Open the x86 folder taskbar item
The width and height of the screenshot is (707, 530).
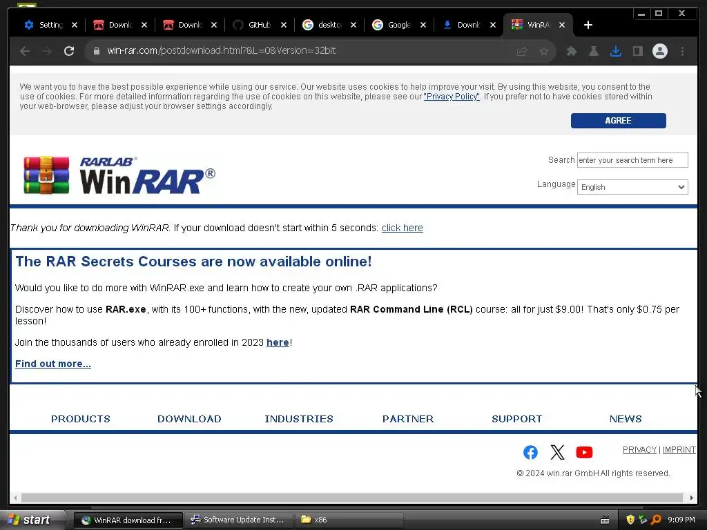click(349, 520)
